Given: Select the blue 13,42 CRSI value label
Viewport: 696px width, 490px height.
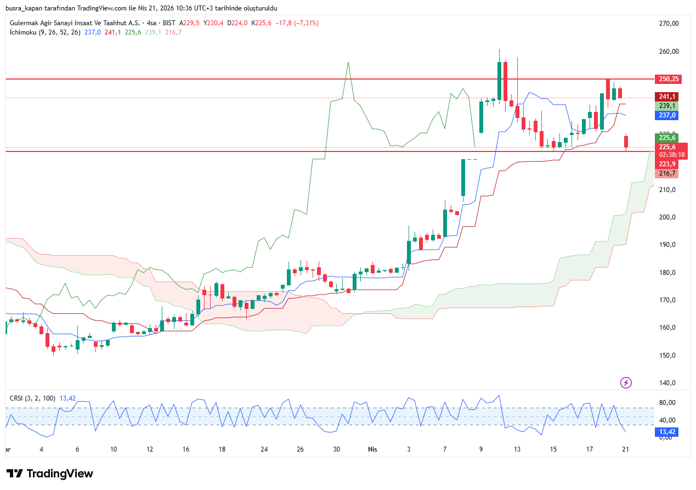Looking at the screenshot, I should (x=667, y=432).
